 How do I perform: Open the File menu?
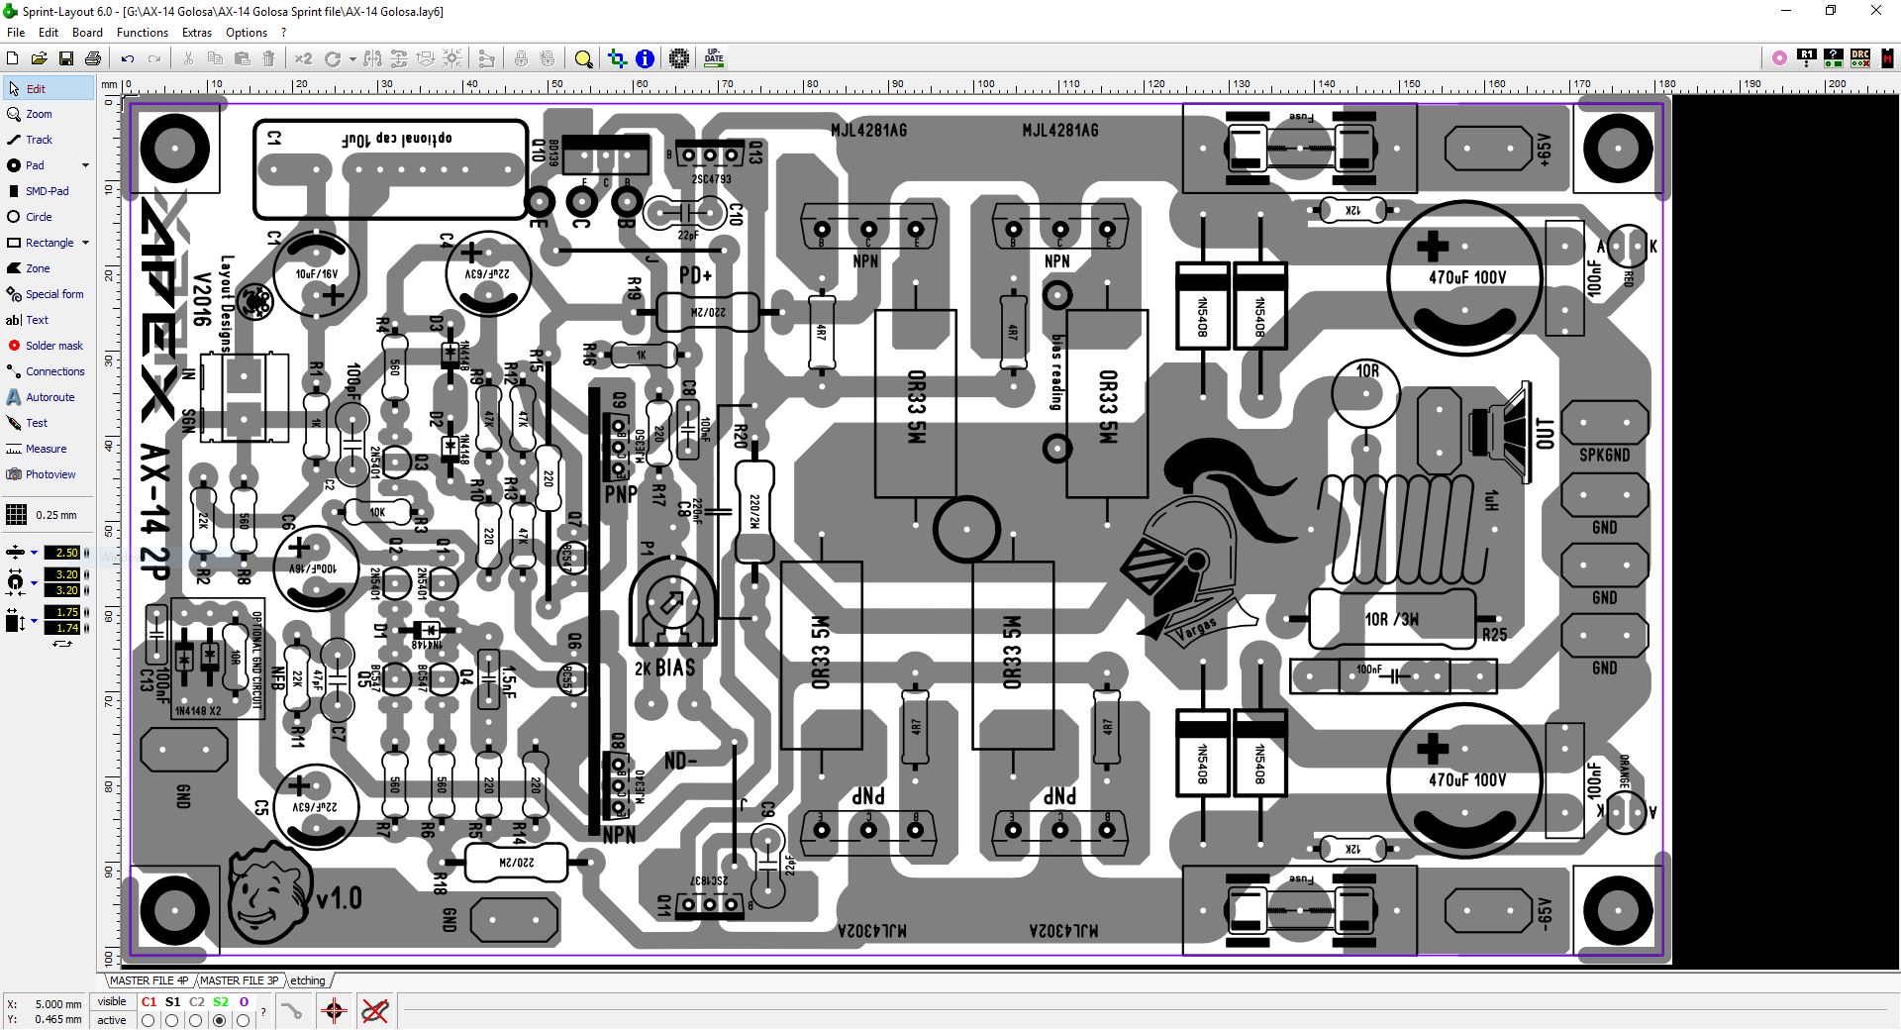(16, 33)
